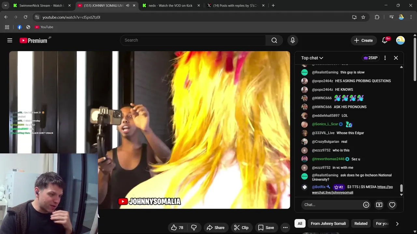Go back in browser history
417x234 pixels.
(x=6, y=17)
